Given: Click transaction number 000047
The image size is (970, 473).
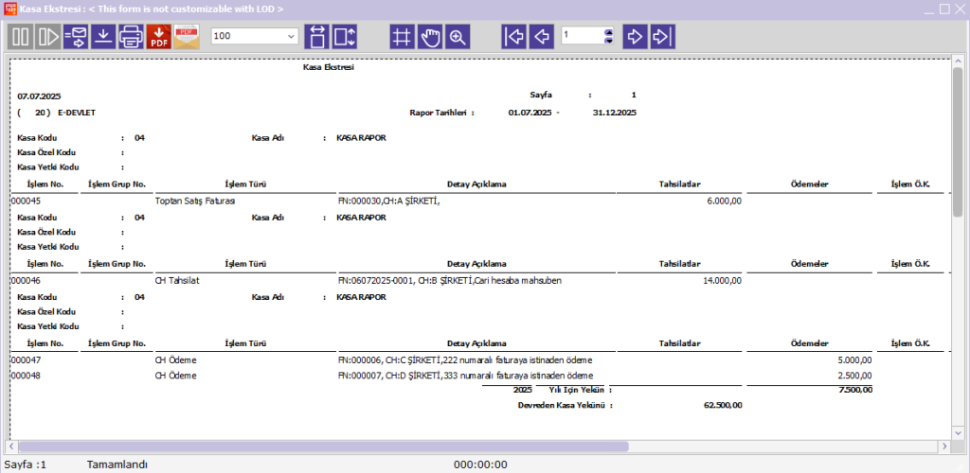Looking at the screenshot, I should (26, 360).
